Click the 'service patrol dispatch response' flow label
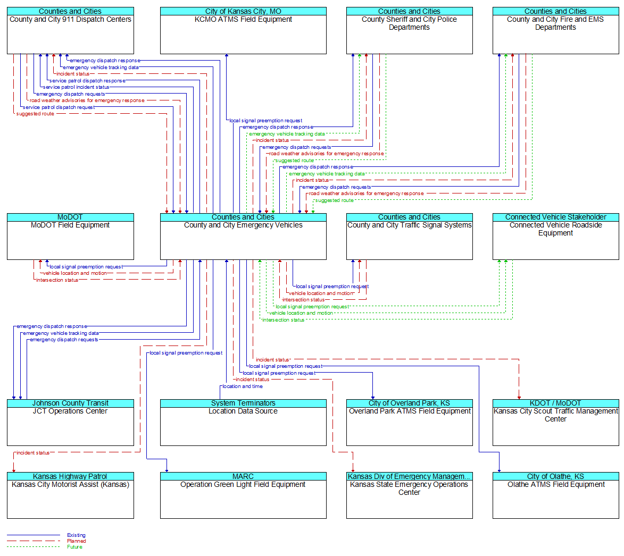 tap(87, 81)
